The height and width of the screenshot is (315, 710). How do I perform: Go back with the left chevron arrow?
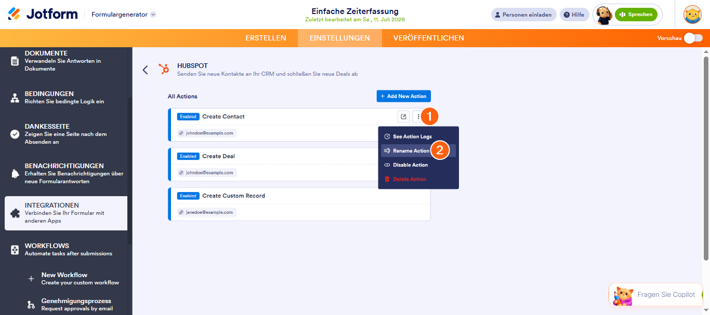click(146, 70)
